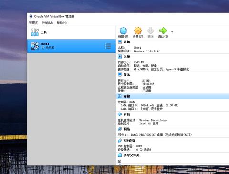This screenshot has height=174, width=229.
Task: Click the 2048 MB memory value
Action: (x=138, y=62)
